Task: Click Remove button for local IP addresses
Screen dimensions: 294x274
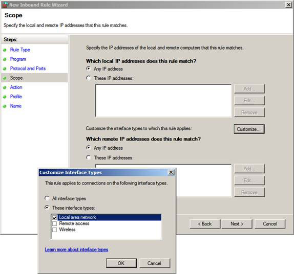Action: [249, 112]
